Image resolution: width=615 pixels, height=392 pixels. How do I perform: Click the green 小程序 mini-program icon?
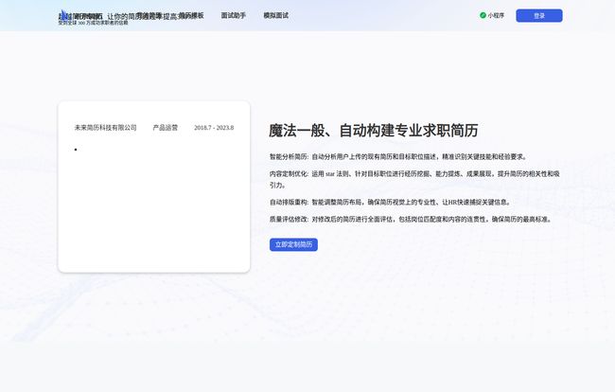(x=483, y=15)
